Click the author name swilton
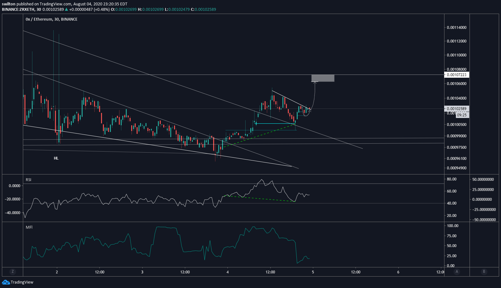 [9, 4]
